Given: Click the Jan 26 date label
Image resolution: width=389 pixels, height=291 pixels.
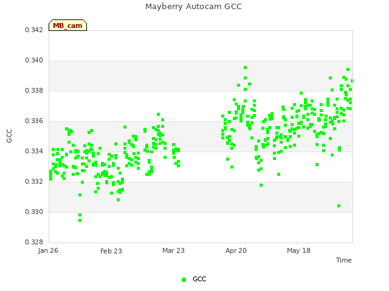Looking at the screenshot, I should [x=48, y=250].
